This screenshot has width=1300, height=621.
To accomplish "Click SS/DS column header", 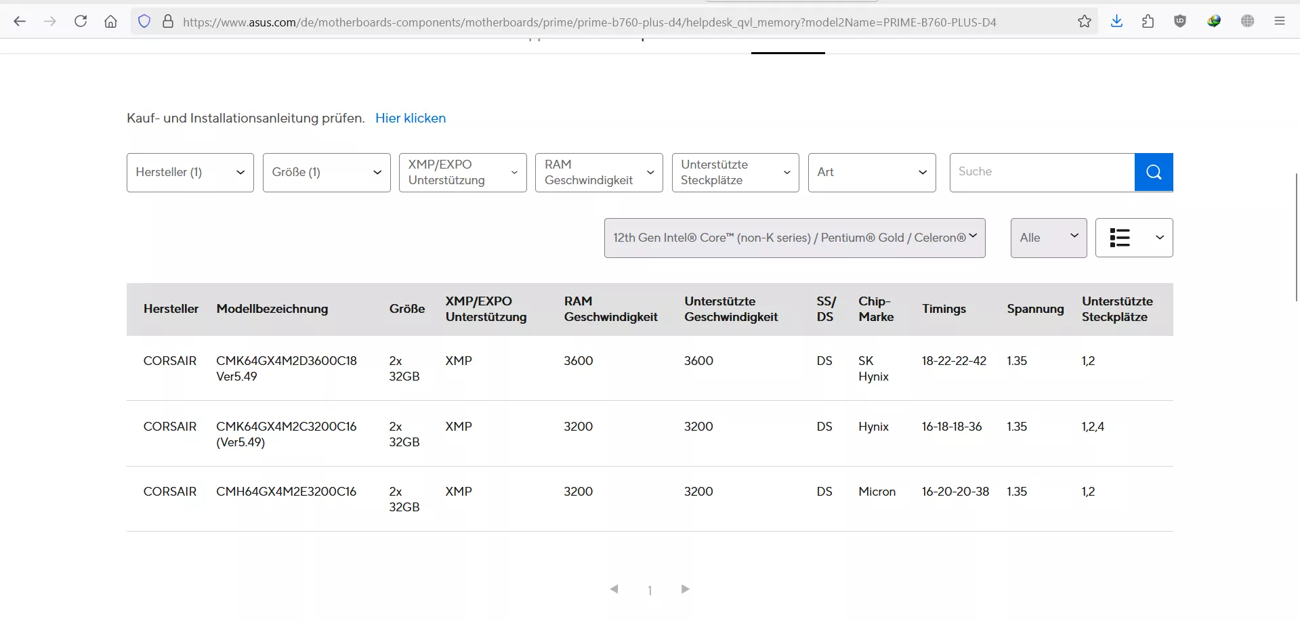I will pos(826,309).
